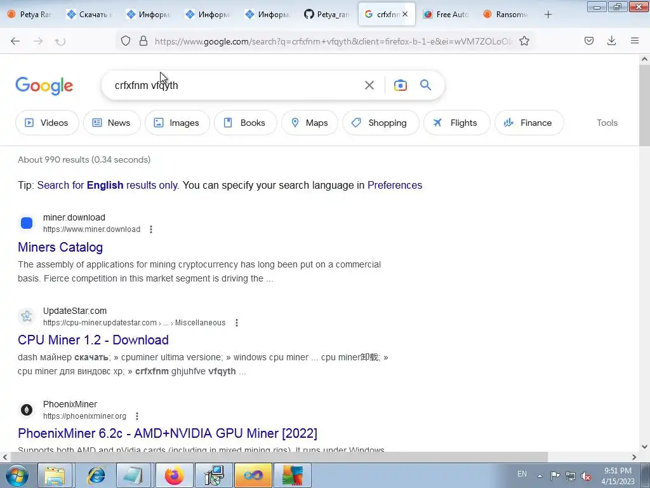Open the tracking protection shield icon
The height and width of the screenshot is (488, 650).
[x=126, y=41]
